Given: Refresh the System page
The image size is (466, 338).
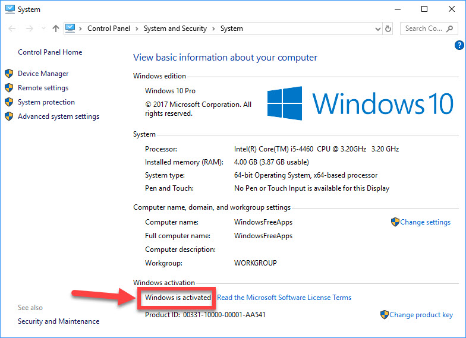Looking at the screenshot, I should pyautogui.click(x=388, y=29).
